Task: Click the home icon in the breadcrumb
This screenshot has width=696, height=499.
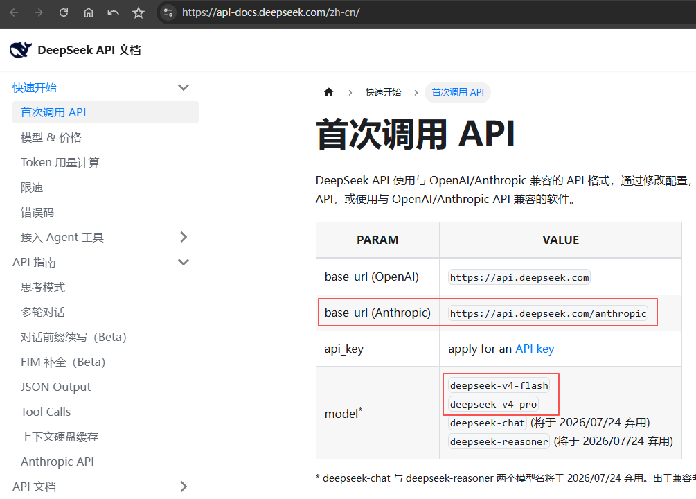Action: click(x=328, y=92)
